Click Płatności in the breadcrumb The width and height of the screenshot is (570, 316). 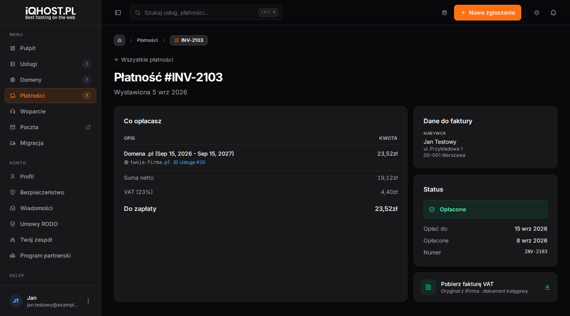(x=147, y=40)
